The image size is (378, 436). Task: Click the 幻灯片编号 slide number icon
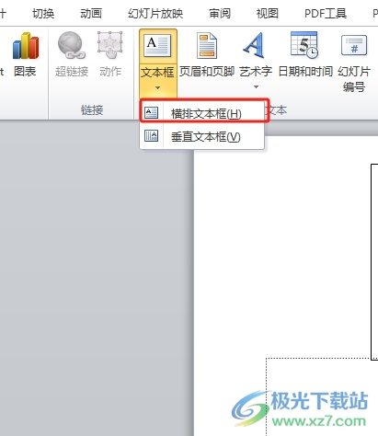click(x=354, y=45)
